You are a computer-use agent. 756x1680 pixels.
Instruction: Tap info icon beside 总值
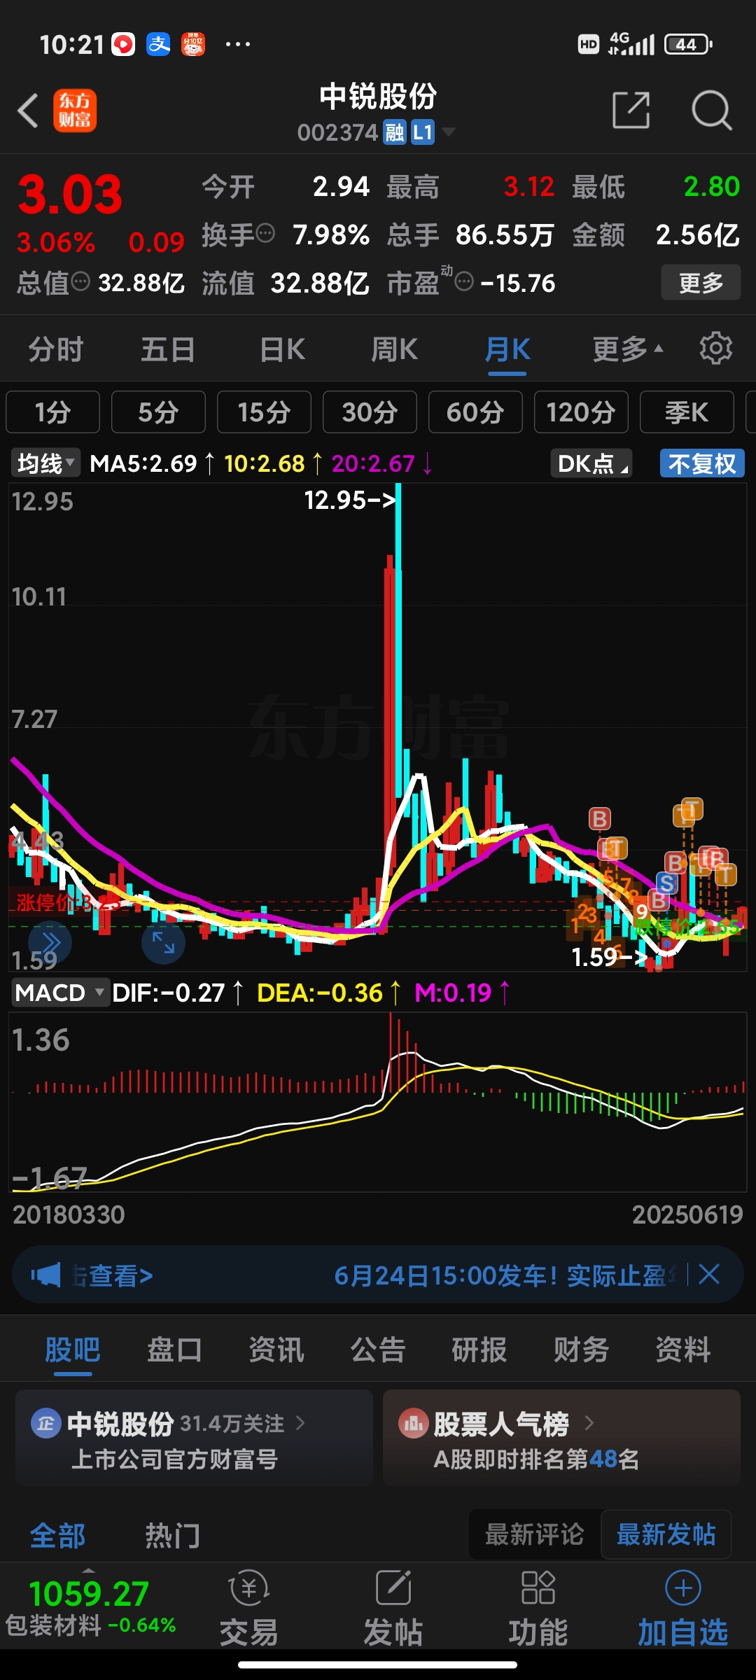coord(81,281)
